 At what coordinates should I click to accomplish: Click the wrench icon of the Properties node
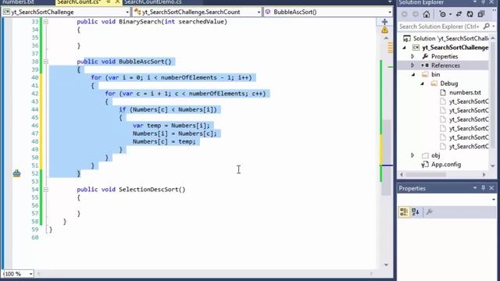click(425, 56)
